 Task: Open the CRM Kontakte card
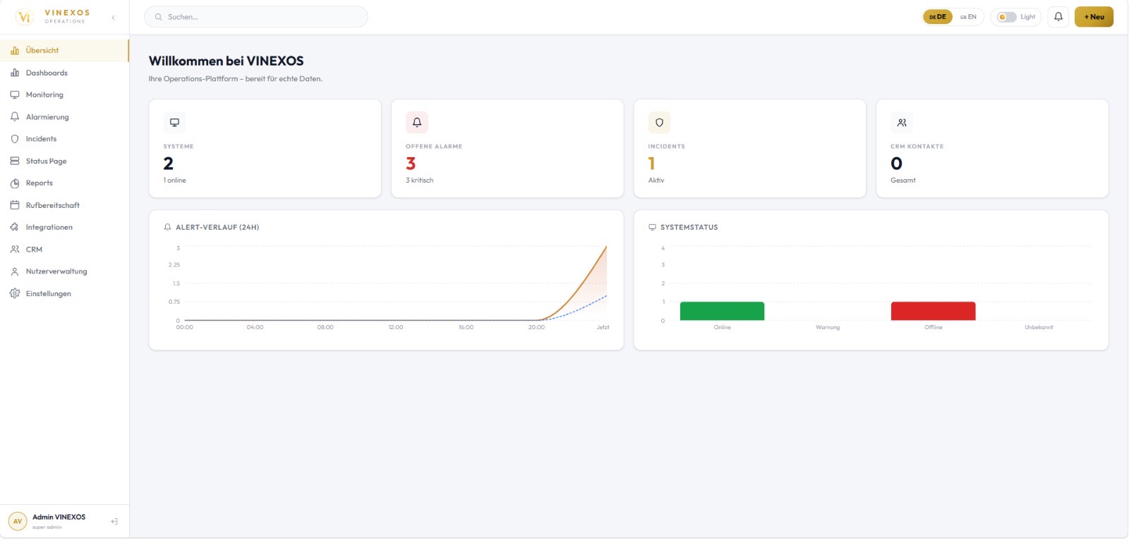(x=992, y=148)
